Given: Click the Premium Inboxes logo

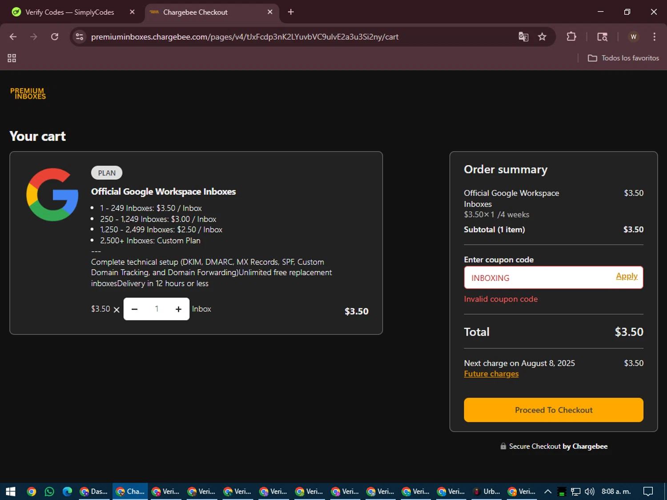Looking at the screenshot, I should pos(28,93).
